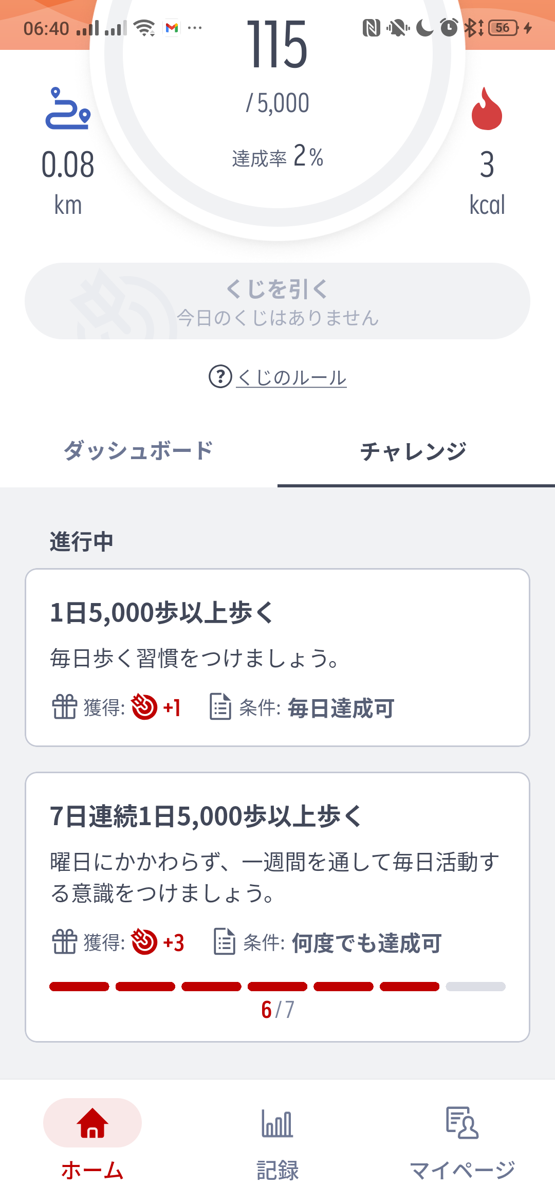Open the 1日5,000歩以上歩く challenge card
The width and height of the screenshot is (555, 1203).
(x=277, y=657)
